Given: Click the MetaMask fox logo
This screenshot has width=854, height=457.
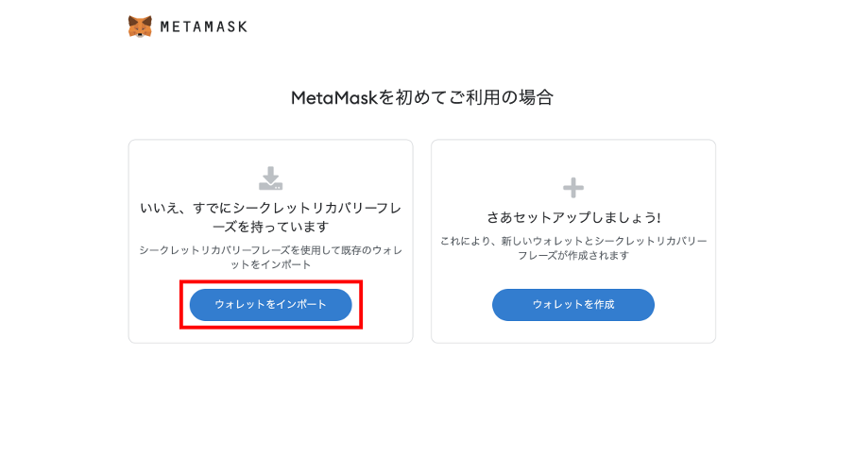Looking at the screenshot, I should pos(140,26).
